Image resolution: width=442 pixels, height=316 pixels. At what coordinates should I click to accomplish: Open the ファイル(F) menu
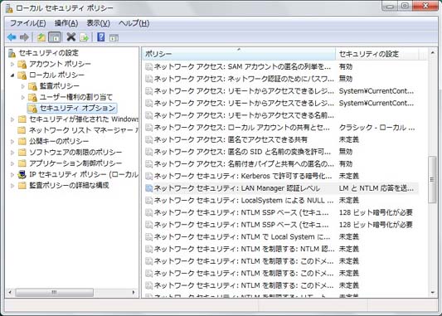click(x=28, y=23)
